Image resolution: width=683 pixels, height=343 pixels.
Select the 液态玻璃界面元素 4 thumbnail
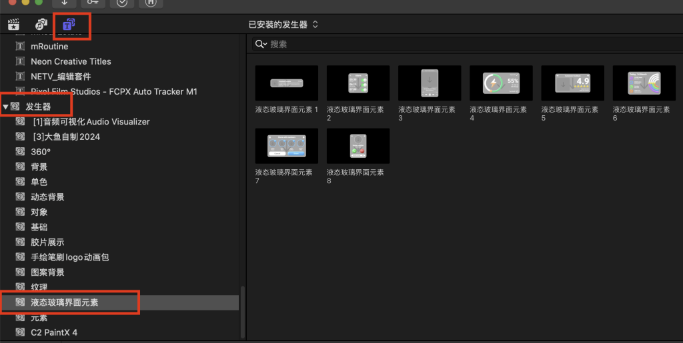(x=500, y=83)
